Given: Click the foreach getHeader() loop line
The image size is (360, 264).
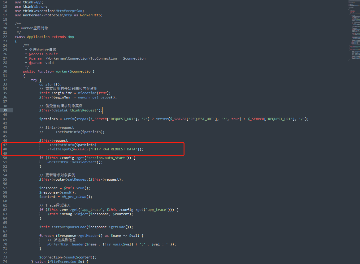Looking at the screenshot, I should coord(91,236).
